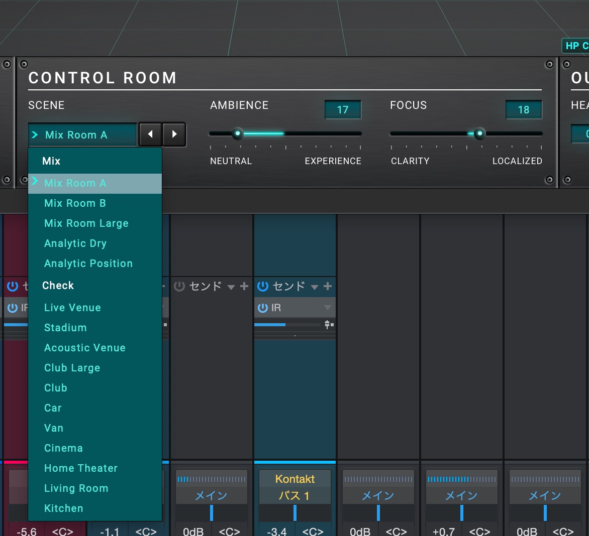Click the pre/post fader icon on IR send

pos(329,325)
